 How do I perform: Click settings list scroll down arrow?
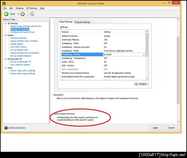[x=147, y=78]
